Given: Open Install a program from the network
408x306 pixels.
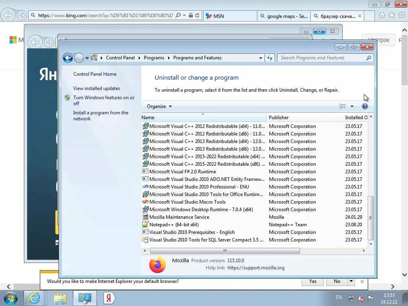Looking at the screenshot, I should [101, 116].
